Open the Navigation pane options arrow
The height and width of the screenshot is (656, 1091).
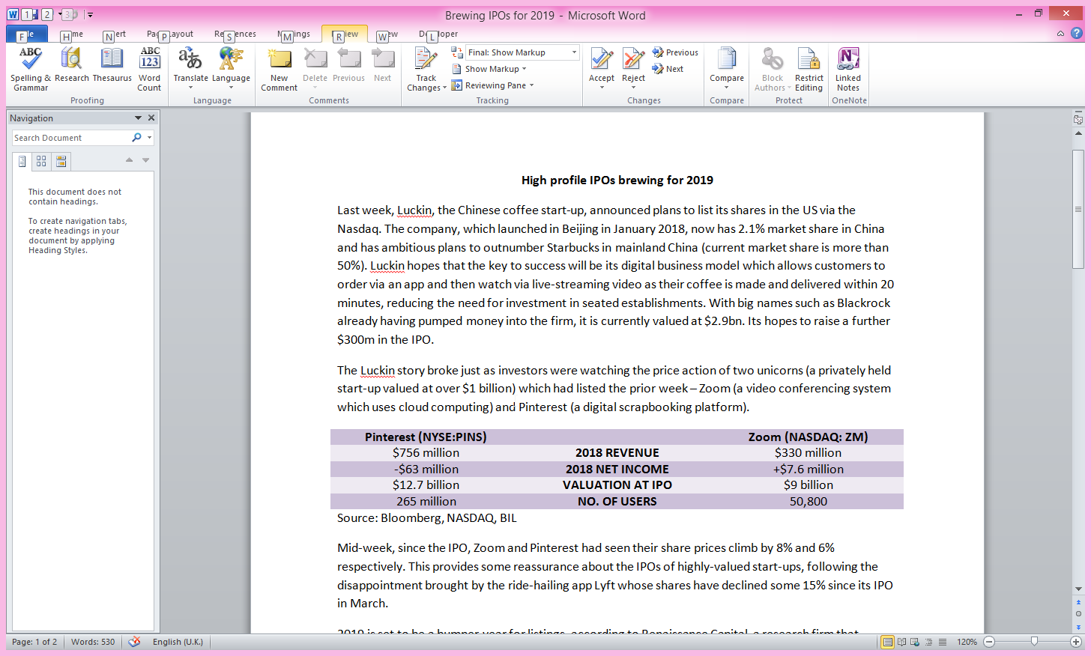pos(138,118)
